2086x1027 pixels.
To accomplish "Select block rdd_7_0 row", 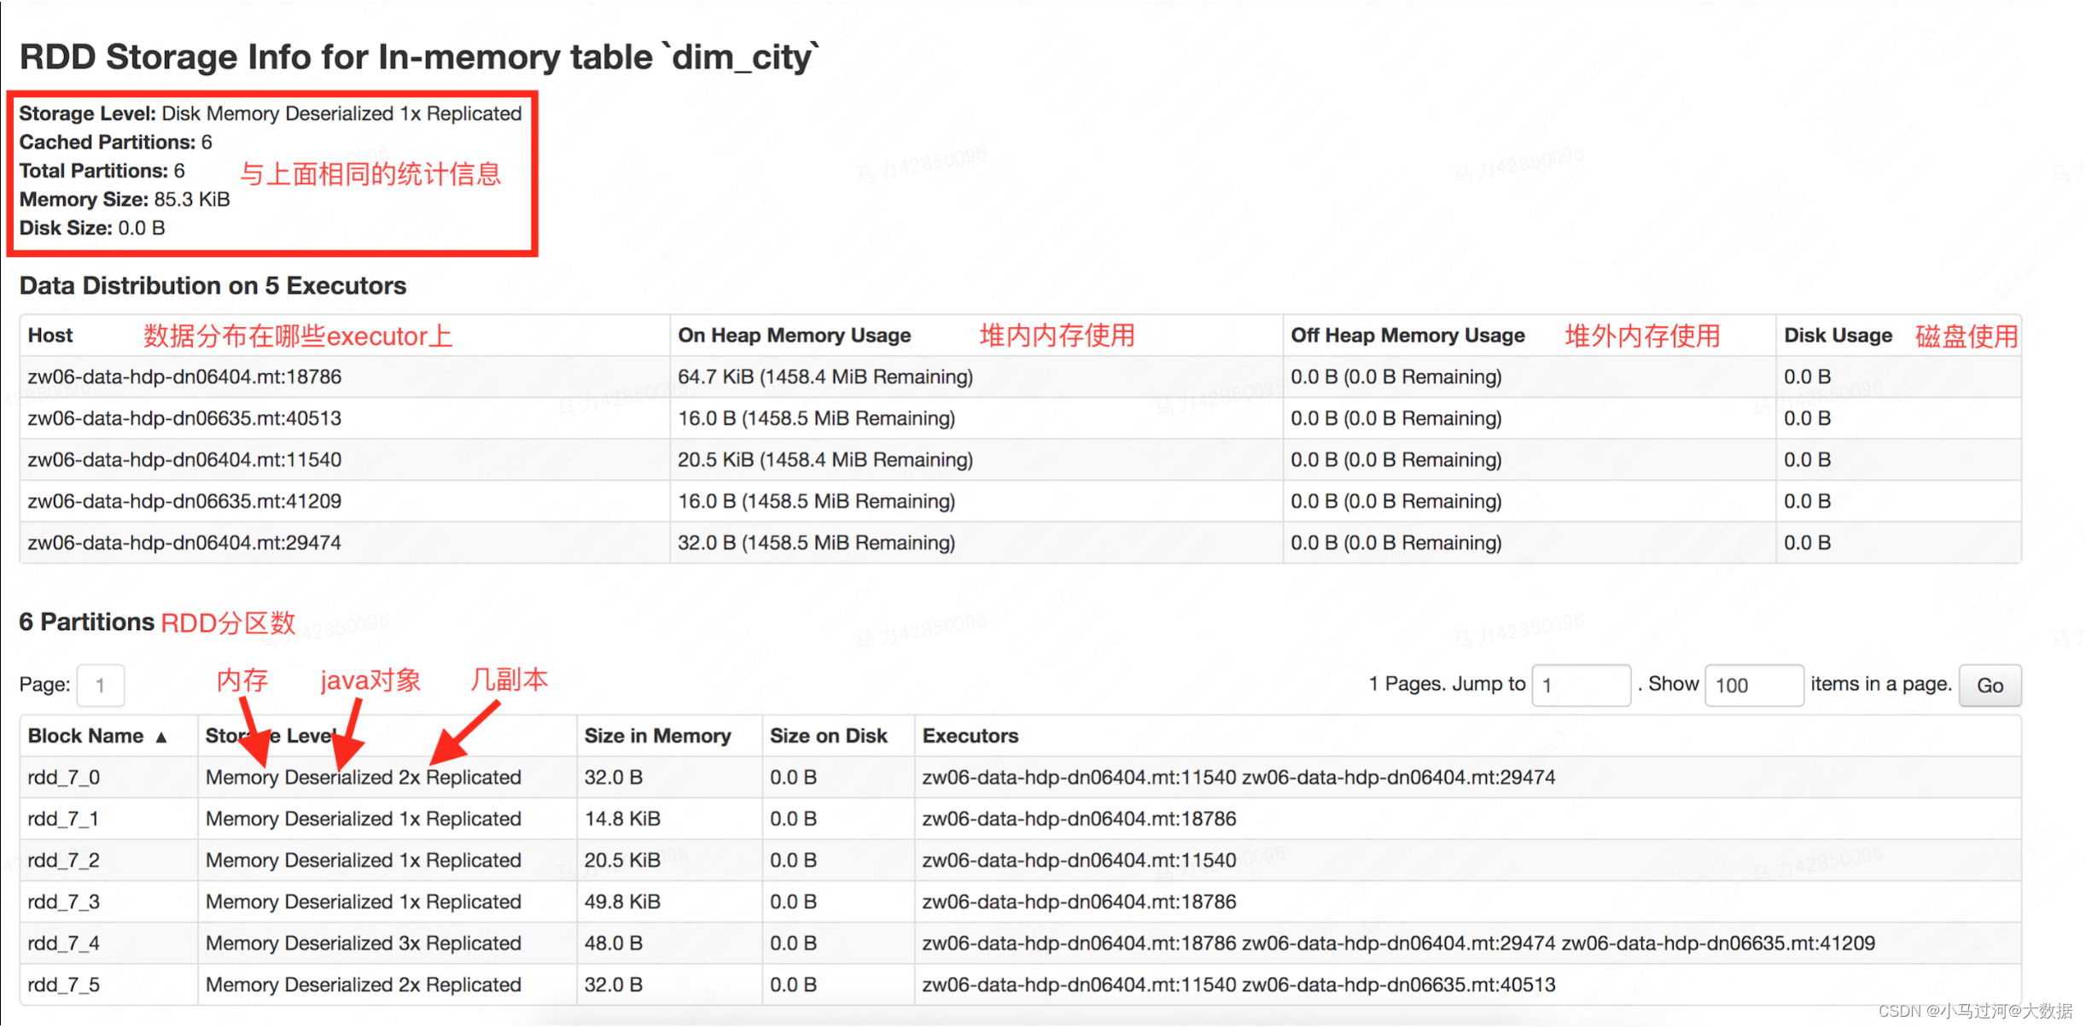I will tap(64, 778).
